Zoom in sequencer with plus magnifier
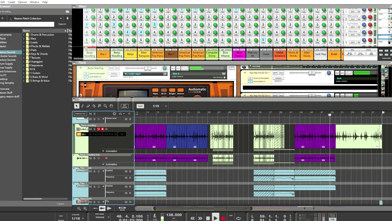Viewport: 392px width, 221px height. pyautogui.click(x=85, y=208)
